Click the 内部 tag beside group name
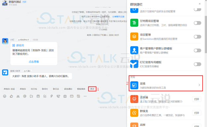Image resolution: width=207 pixels, height=127 pixels. pos(24,2)
